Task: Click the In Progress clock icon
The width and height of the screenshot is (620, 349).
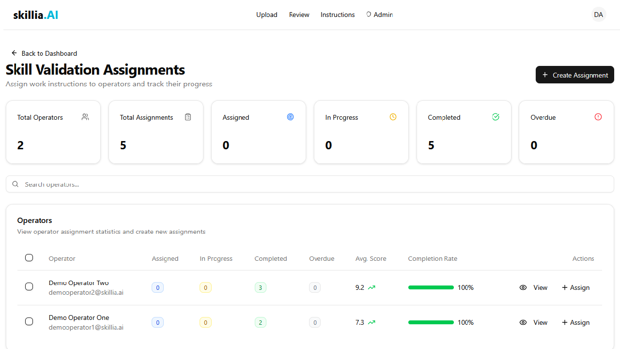Action: click(393, 117)
